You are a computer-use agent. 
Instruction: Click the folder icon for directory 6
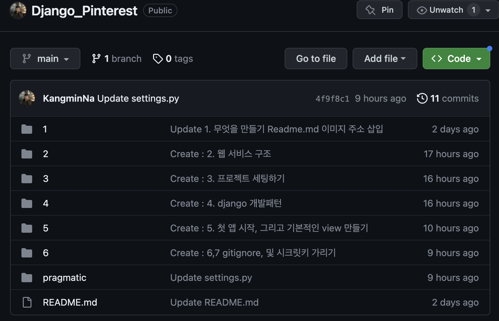point(27,253)
